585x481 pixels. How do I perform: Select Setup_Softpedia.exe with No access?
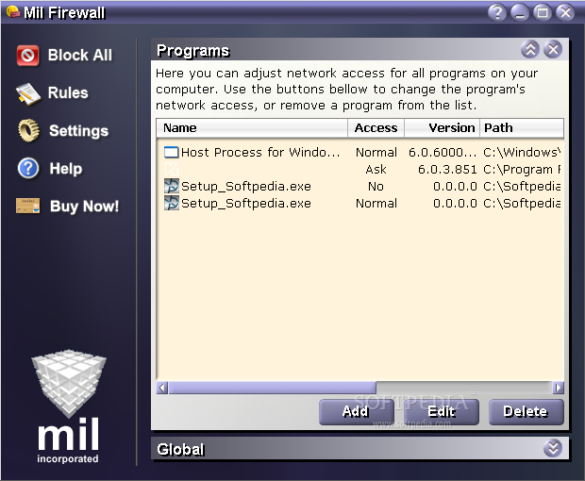246,186
